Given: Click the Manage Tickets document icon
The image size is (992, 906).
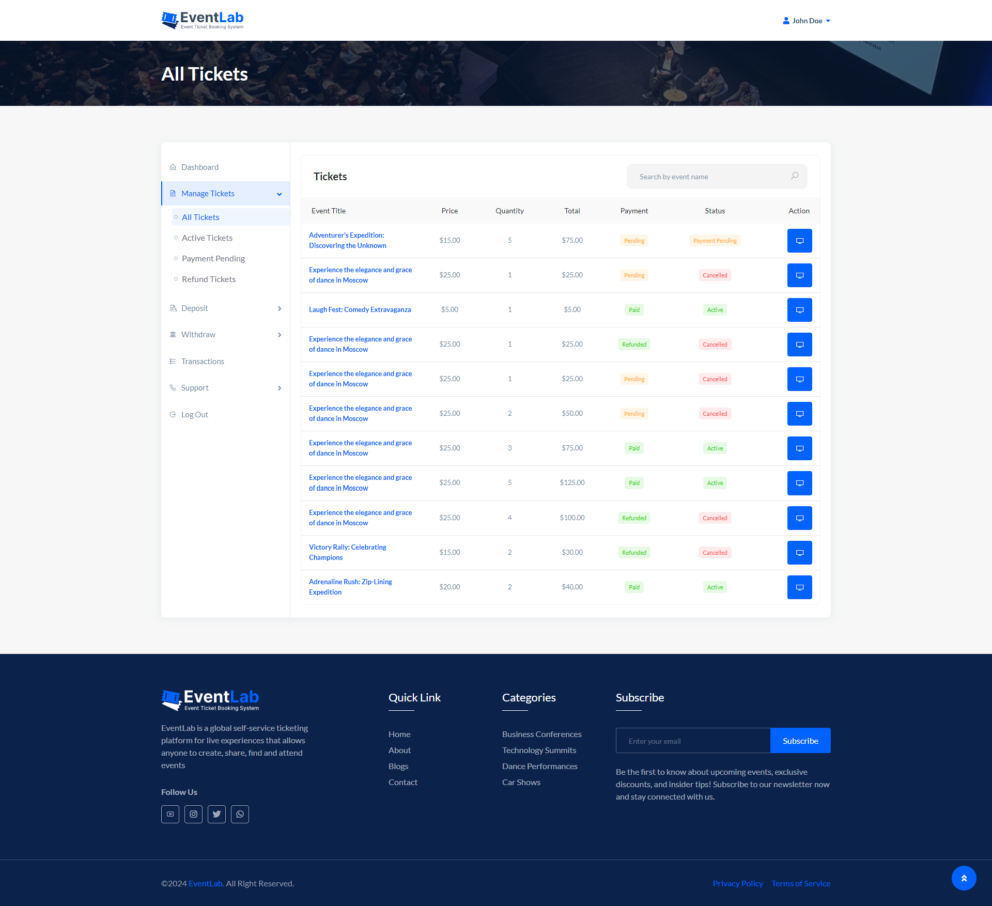Looking at the screenshot, I should (173, 193).
